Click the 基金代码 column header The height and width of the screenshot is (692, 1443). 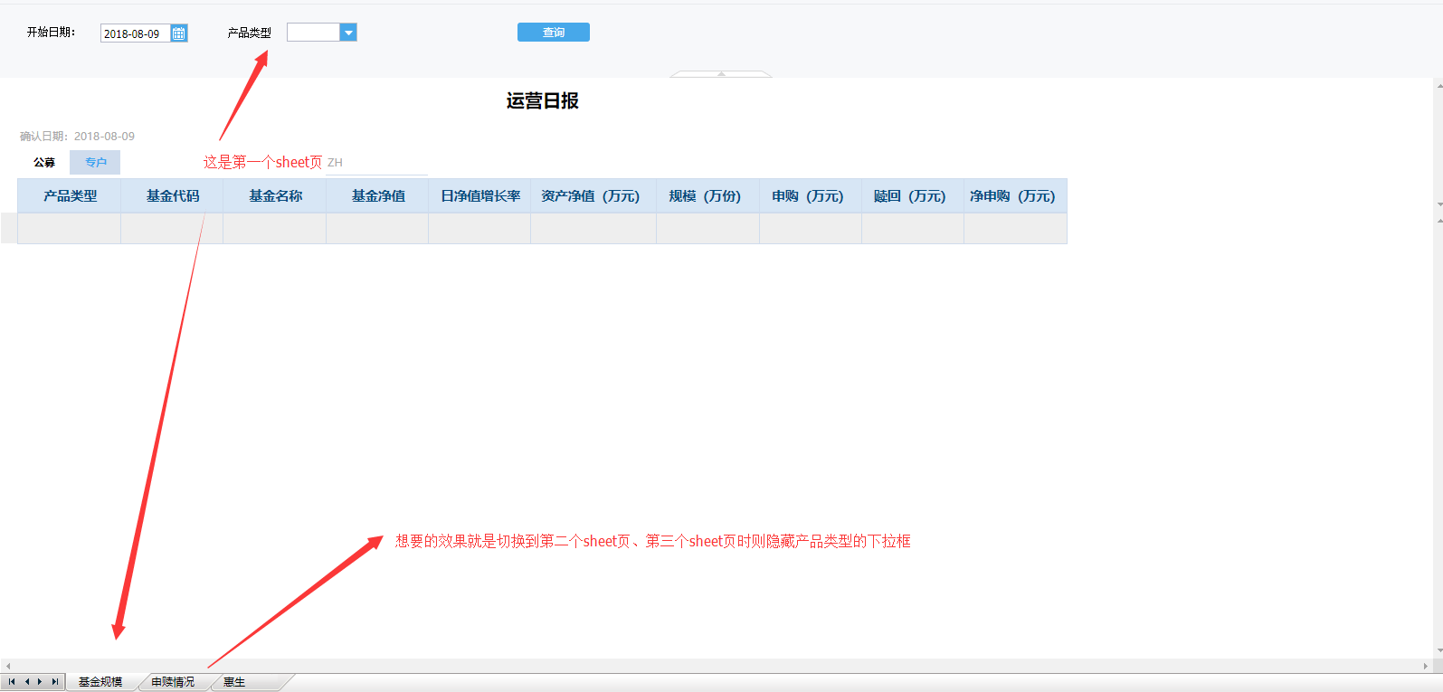tap(172, 195)
